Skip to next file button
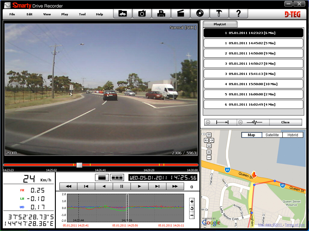309x231 pixels. pos(157,186)
